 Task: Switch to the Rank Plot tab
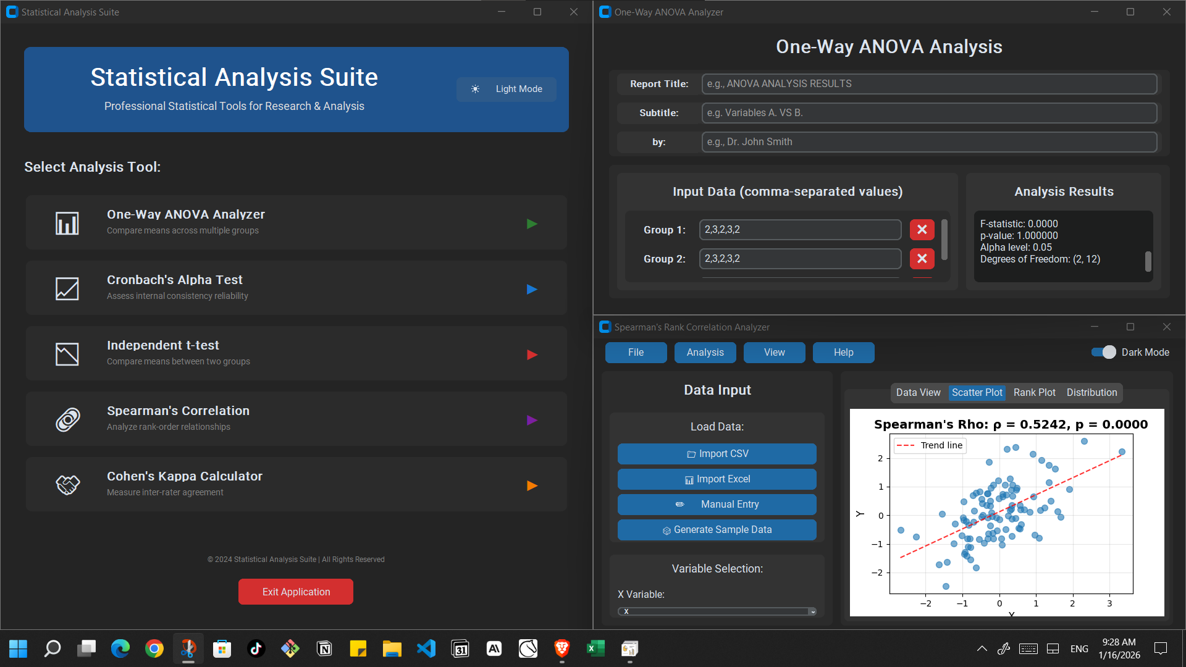1034,392
